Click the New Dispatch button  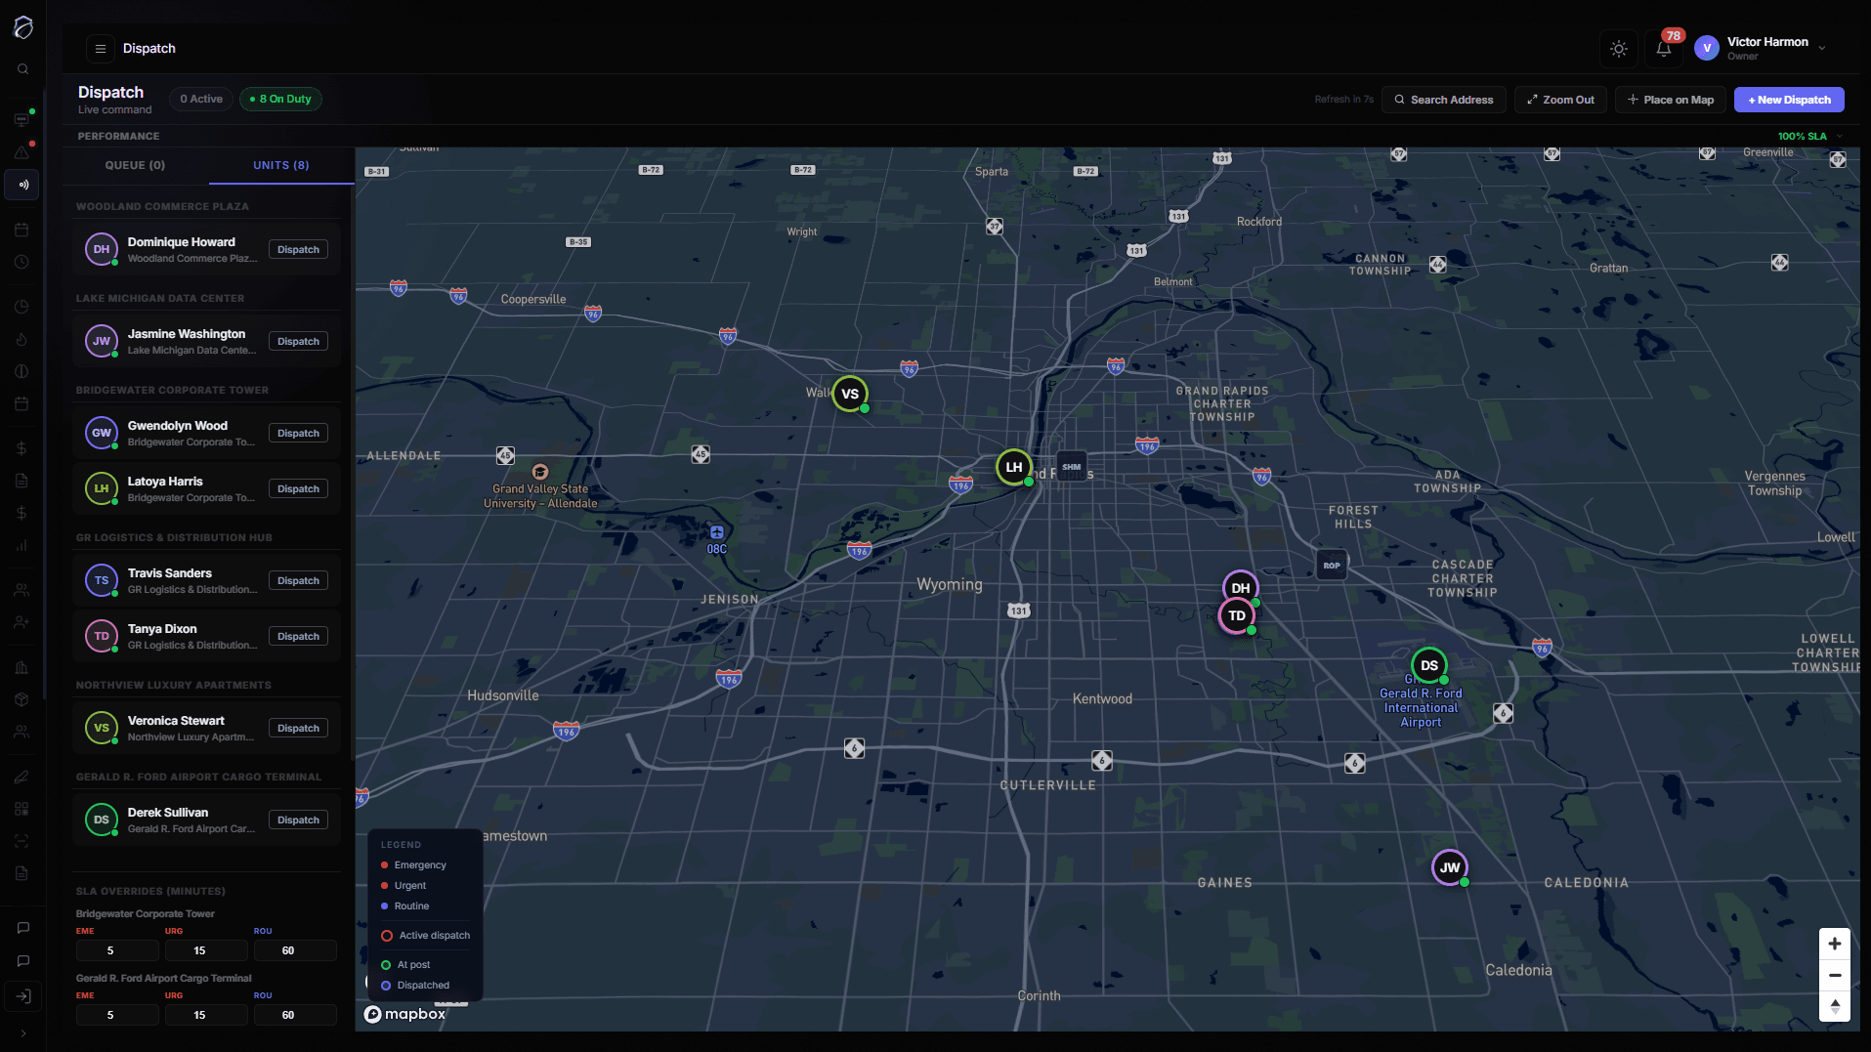[1788, 100]
